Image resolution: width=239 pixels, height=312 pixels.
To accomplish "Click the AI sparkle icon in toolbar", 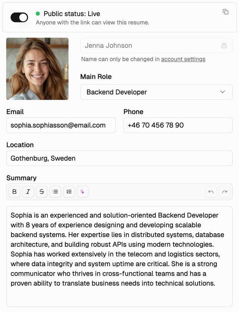I will pos(83,192).
